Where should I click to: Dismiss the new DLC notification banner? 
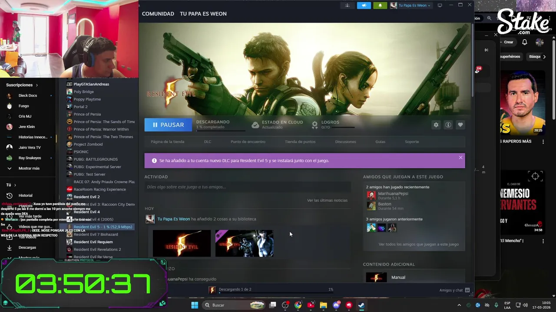coord(460,157)
